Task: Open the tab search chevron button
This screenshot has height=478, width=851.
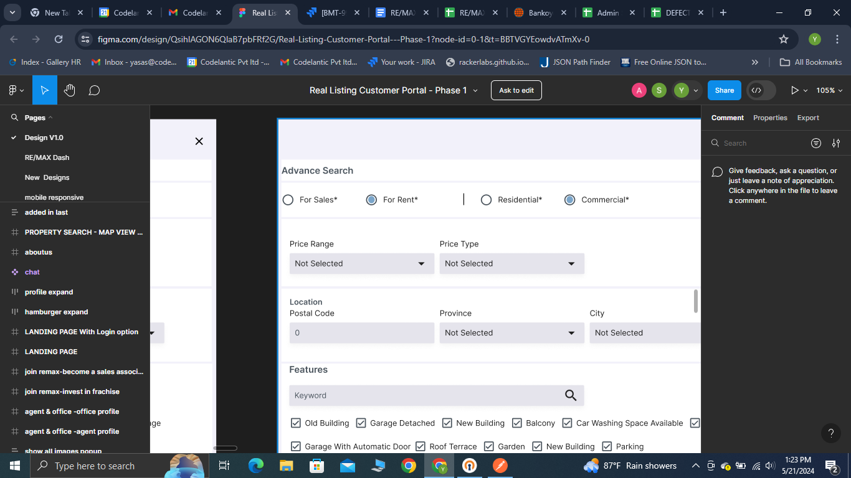Action: [12, 12]
